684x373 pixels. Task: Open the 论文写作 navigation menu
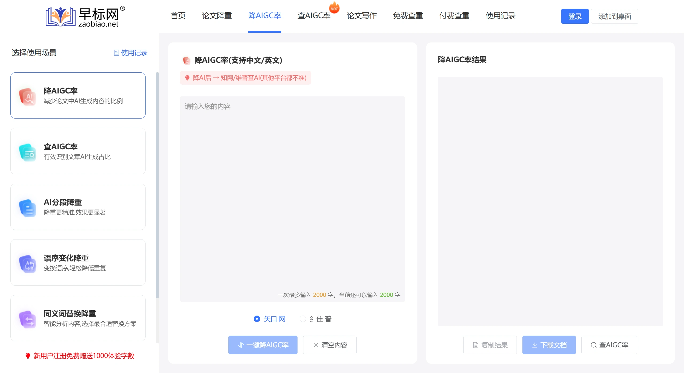[362, 16]
